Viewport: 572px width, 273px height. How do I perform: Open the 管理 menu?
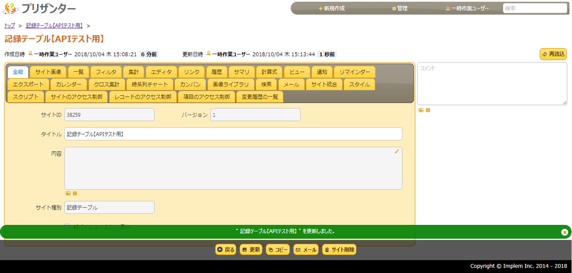[x=400, y=8]
